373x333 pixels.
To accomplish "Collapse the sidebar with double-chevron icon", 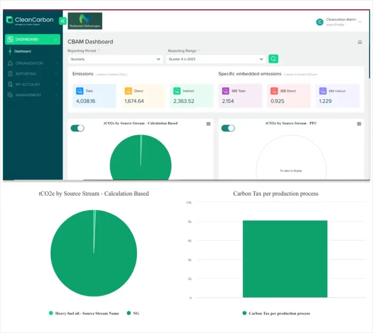I will pos(62,21).
